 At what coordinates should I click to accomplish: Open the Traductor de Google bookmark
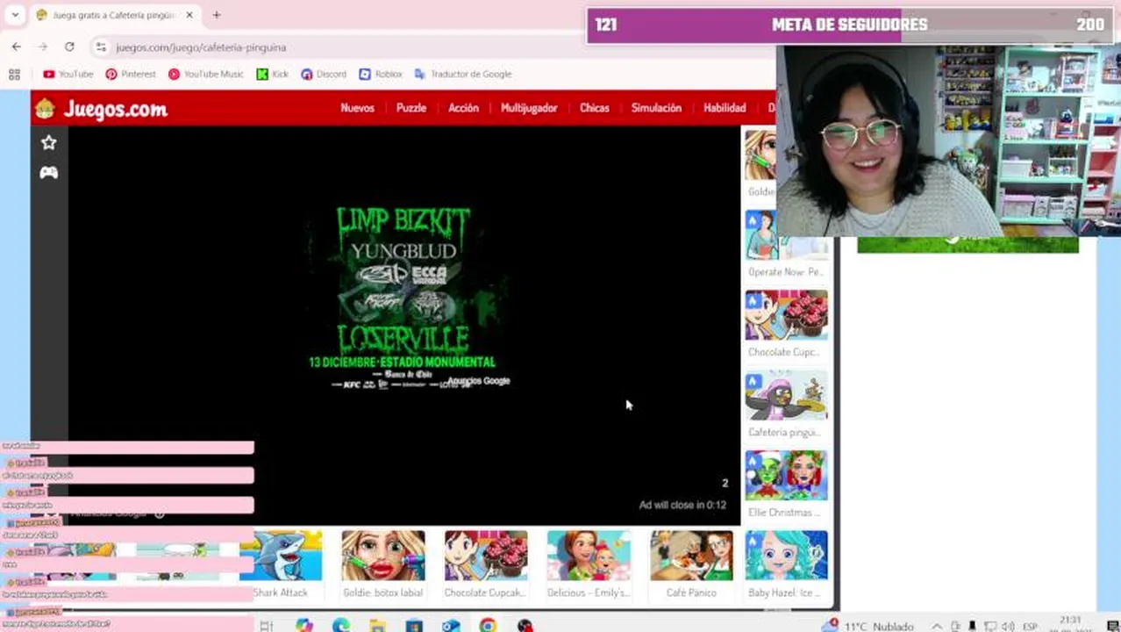462,75
